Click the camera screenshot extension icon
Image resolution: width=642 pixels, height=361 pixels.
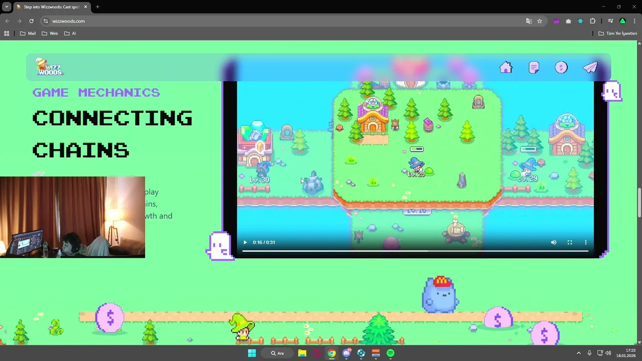coord(568,21)
